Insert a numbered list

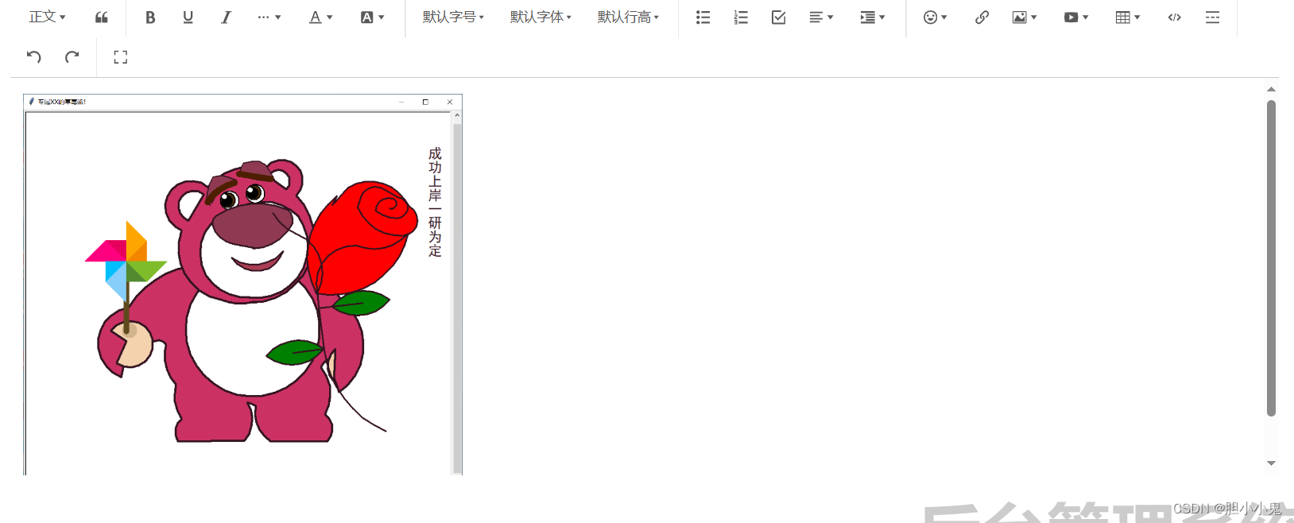point(741,17)
